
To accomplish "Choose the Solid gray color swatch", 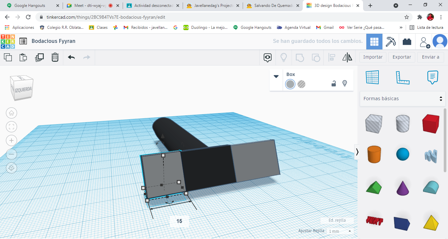I will (290, 84).
